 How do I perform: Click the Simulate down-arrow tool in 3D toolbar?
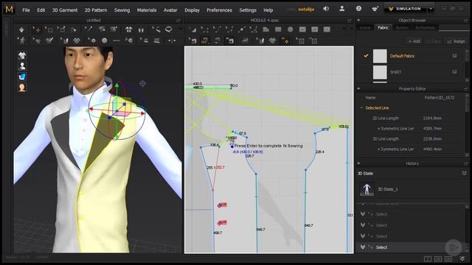tap(21, 29)
